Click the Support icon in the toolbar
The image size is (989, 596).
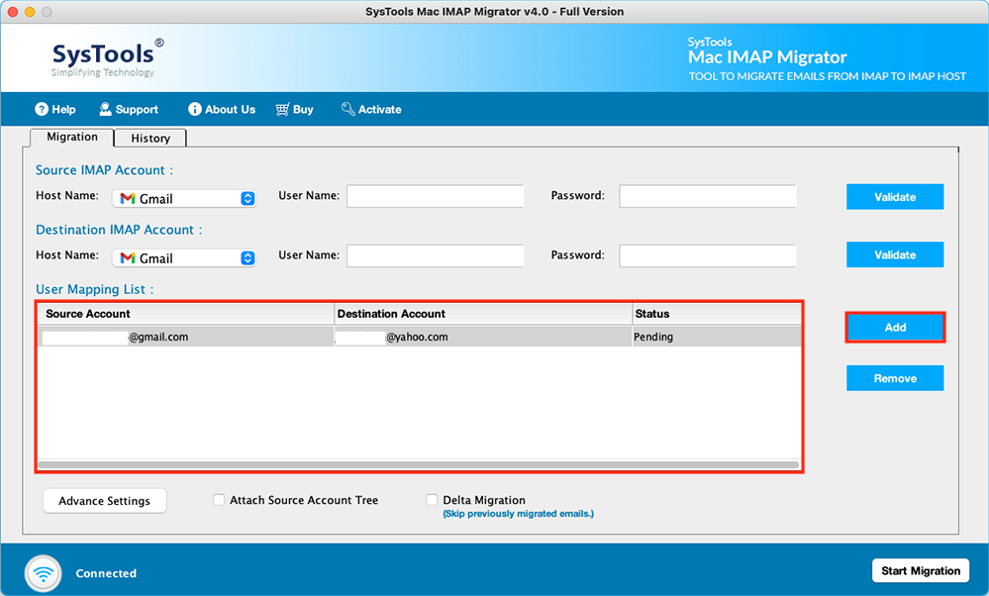click(104, 109)
